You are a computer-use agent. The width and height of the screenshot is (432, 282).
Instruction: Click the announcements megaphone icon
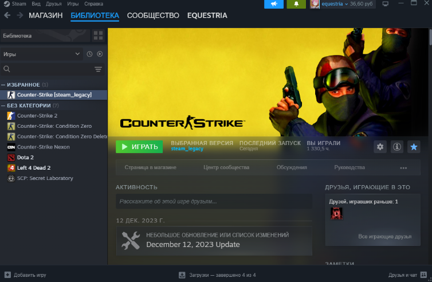coord(273,4)
